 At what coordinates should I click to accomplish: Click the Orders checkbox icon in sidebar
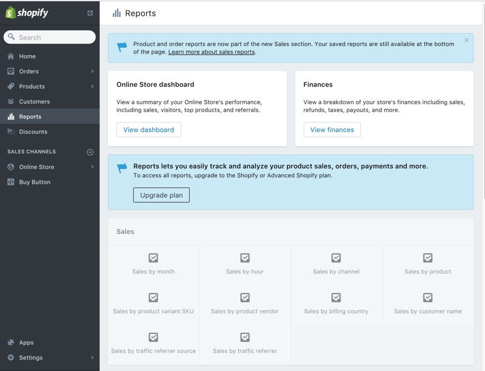[x=11, y=71]
